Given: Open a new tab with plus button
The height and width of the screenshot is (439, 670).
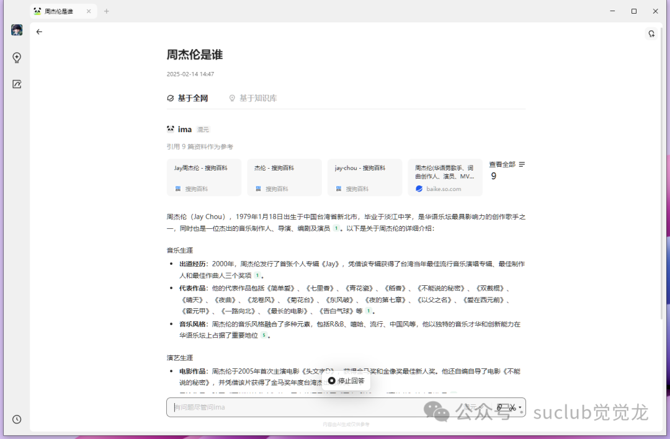Looking at the screenshot, I should pyautogui.click(x=107, y=12).
